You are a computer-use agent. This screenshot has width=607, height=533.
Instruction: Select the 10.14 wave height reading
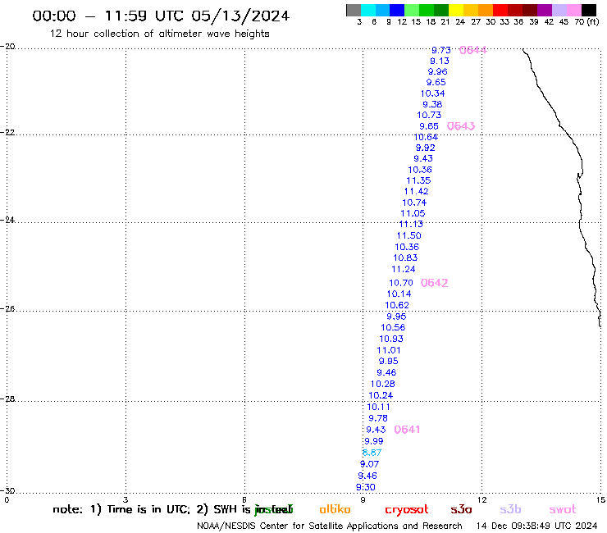[399, 294]
